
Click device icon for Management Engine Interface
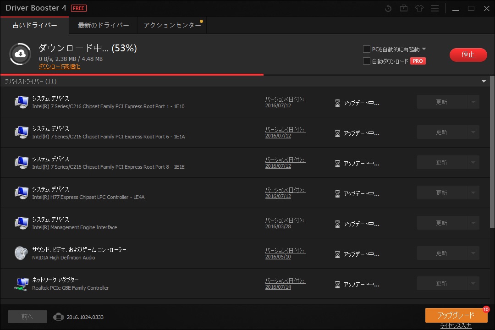pyautogui.click(x=21, y=223)
